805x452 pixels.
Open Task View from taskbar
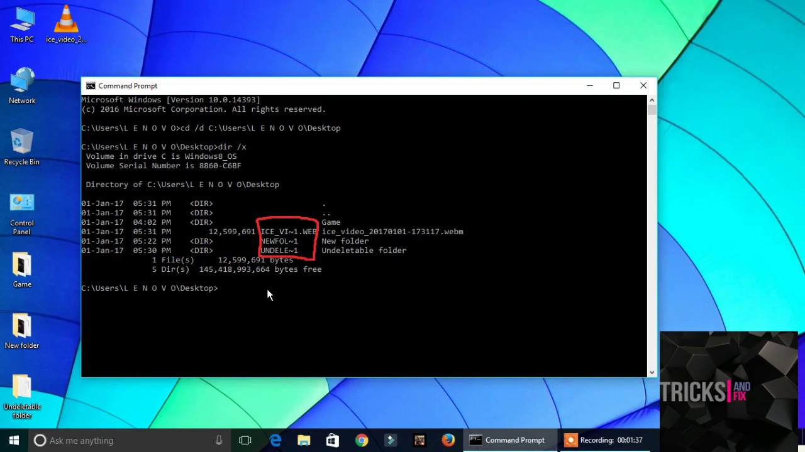pyautogui.click(x=245, y=440)
